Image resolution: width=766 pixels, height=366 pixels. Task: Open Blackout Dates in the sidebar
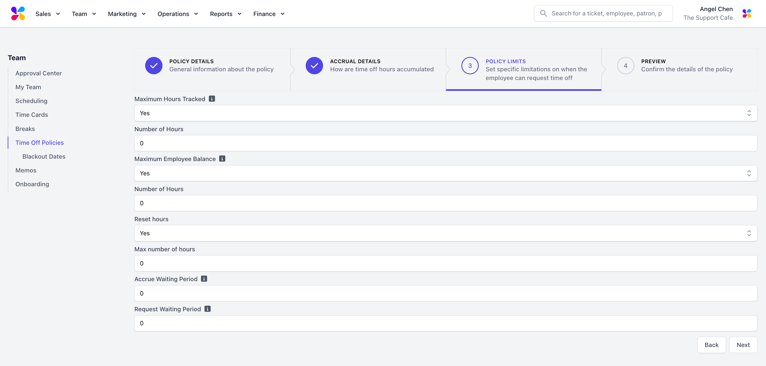tap(44, 156)
